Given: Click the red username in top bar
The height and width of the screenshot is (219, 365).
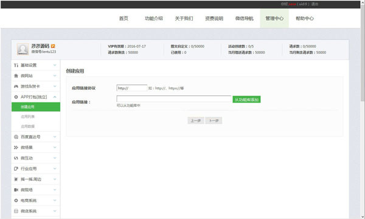Looking at the screenshot, I should click(x=293, y=4).
